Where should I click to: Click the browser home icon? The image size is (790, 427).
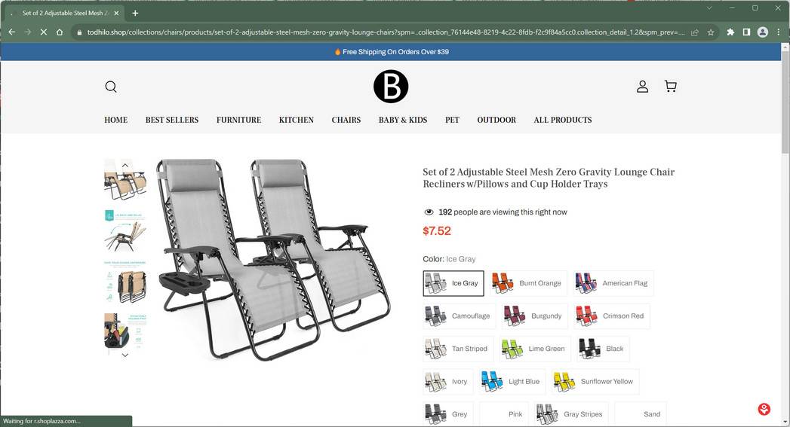click(60, 32)
